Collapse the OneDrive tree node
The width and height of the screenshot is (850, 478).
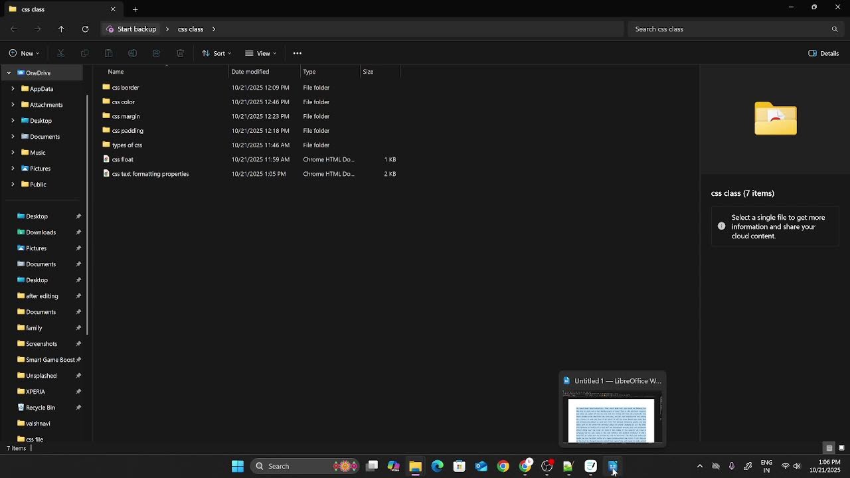point(9,73)
